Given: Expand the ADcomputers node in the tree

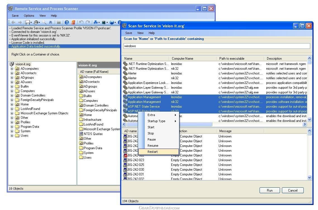Looking at the screenshot, I should coord(12,69).
